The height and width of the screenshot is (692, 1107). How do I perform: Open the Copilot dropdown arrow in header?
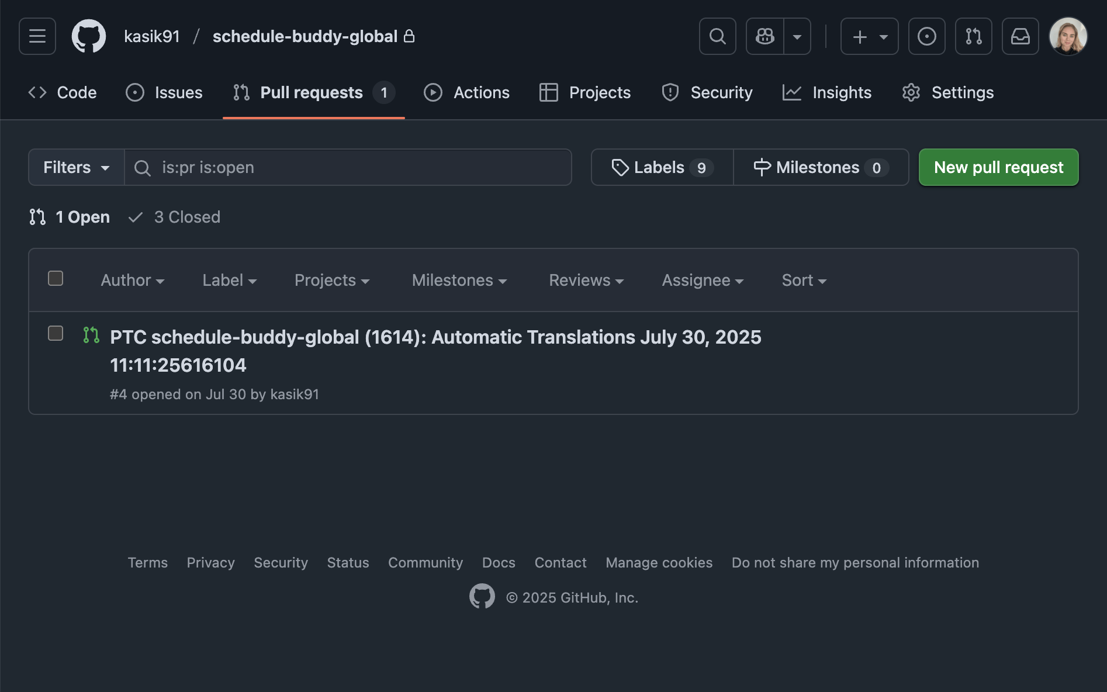[x=797, y=36]
